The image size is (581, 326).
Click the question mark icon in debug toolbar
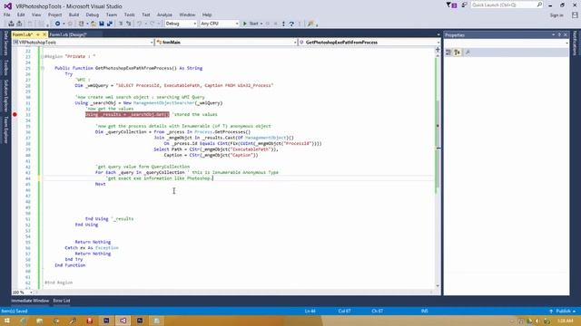click(291, 24)
